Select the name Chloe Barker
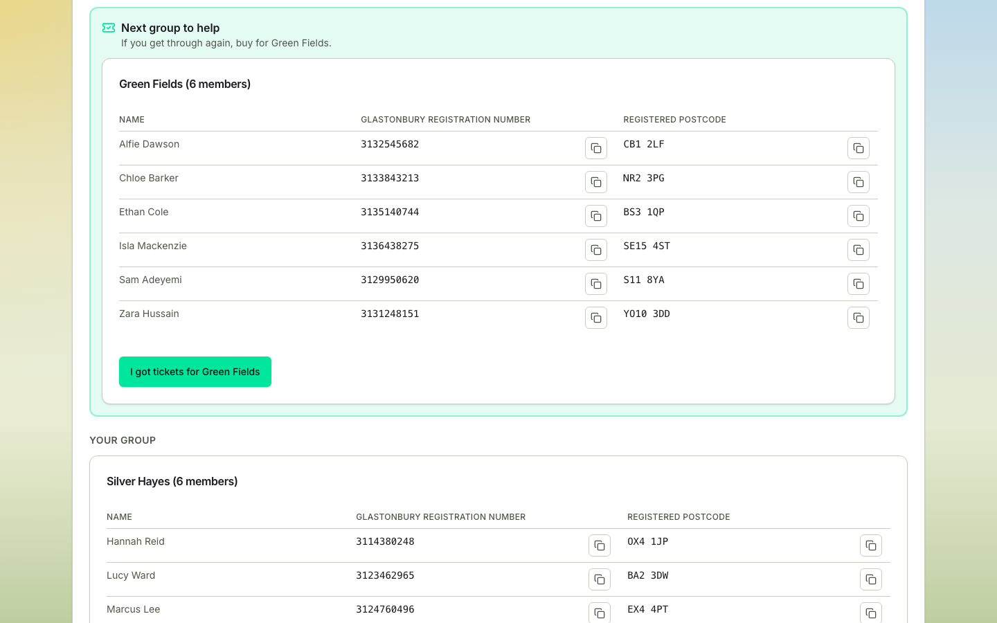 click(149, 178)
